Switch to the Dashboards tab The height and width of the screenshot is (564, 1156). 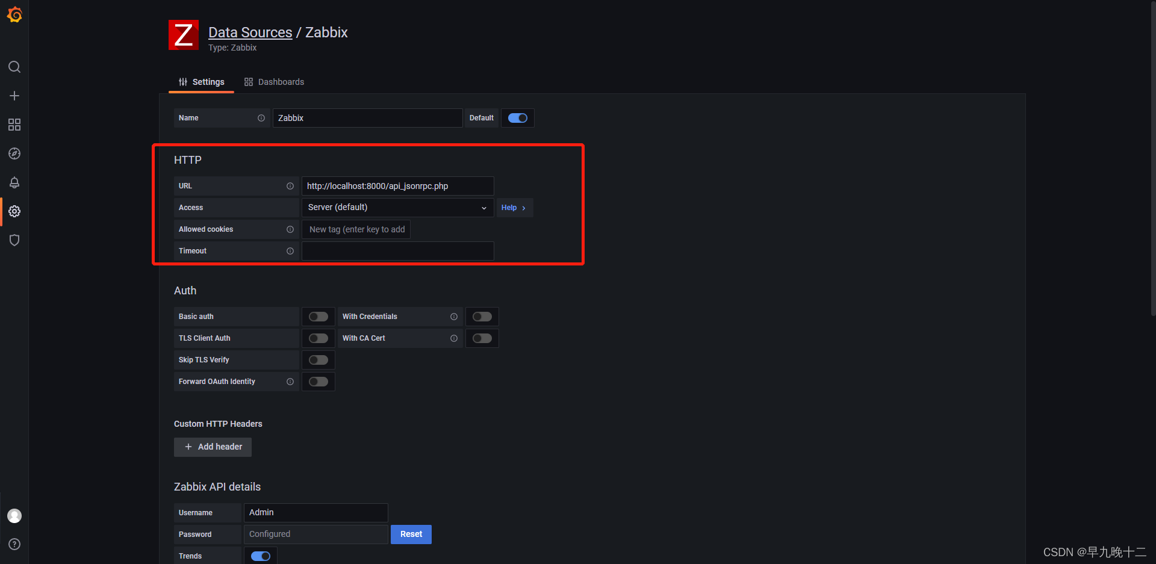pyautogui.click(x=281, y=82)
